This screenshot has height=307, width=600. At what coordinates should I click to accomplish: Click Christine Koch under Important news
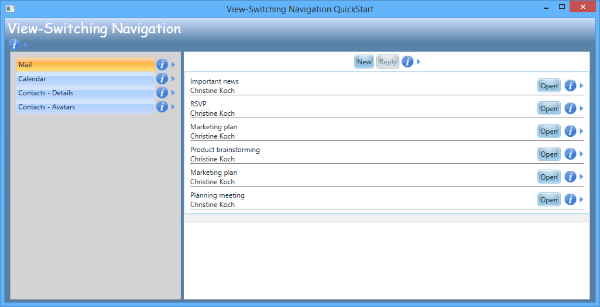coord(212,91)
